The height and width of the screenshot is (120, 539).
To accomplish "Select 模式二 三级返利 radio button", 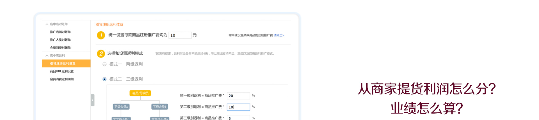I will 104,79.
